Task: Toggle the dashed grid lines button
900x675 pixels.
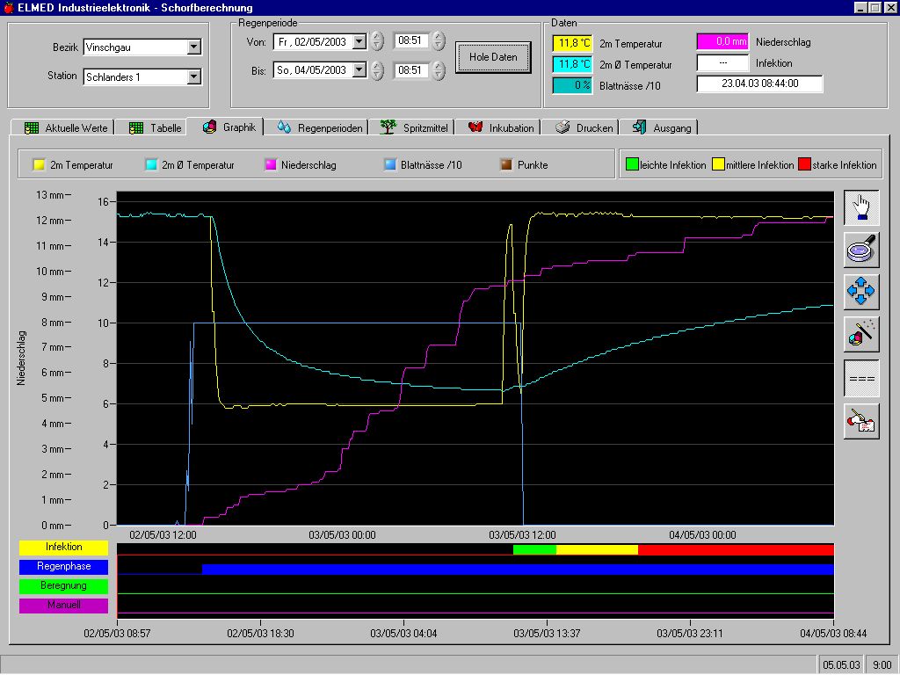Action: pos(860,378)
